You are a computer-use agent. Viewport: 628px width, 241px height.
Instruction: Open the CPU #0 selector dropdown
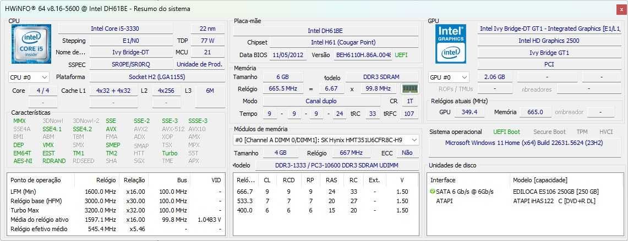(29, 77)
